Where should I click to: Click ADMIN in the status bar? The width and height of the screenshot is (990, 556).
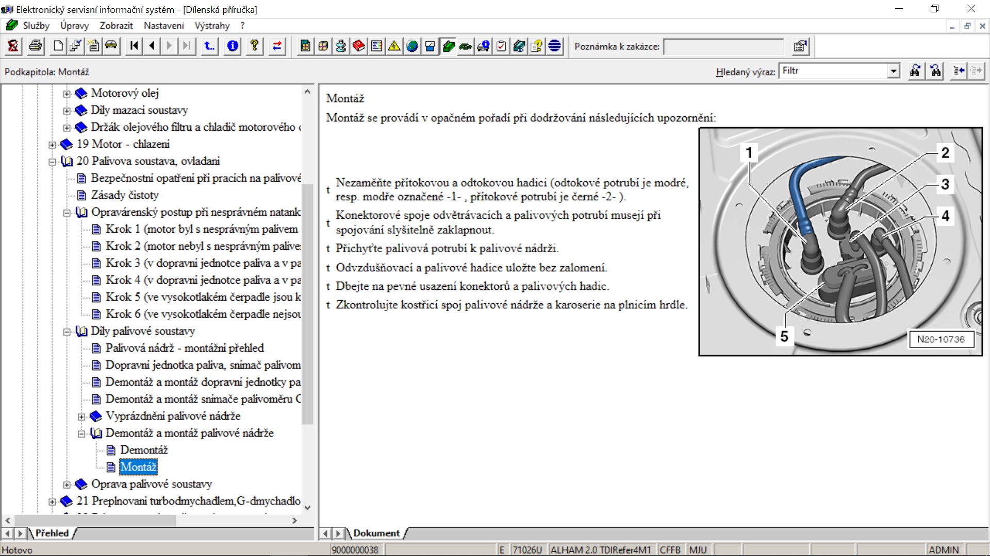click(x=944, y=550)
